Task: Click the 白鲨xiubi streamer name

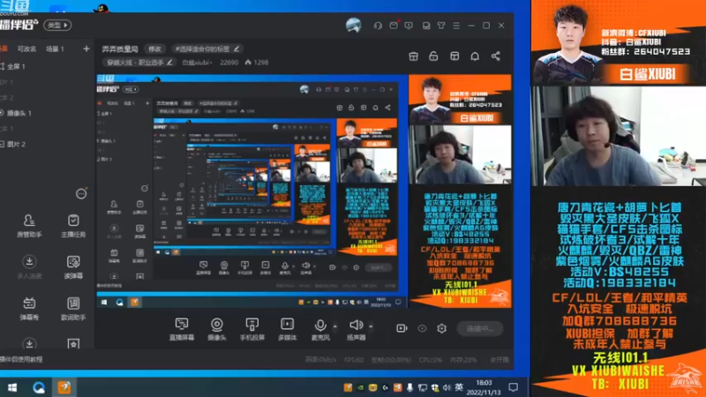Action: pyautogui.click(x=197, y=63)
